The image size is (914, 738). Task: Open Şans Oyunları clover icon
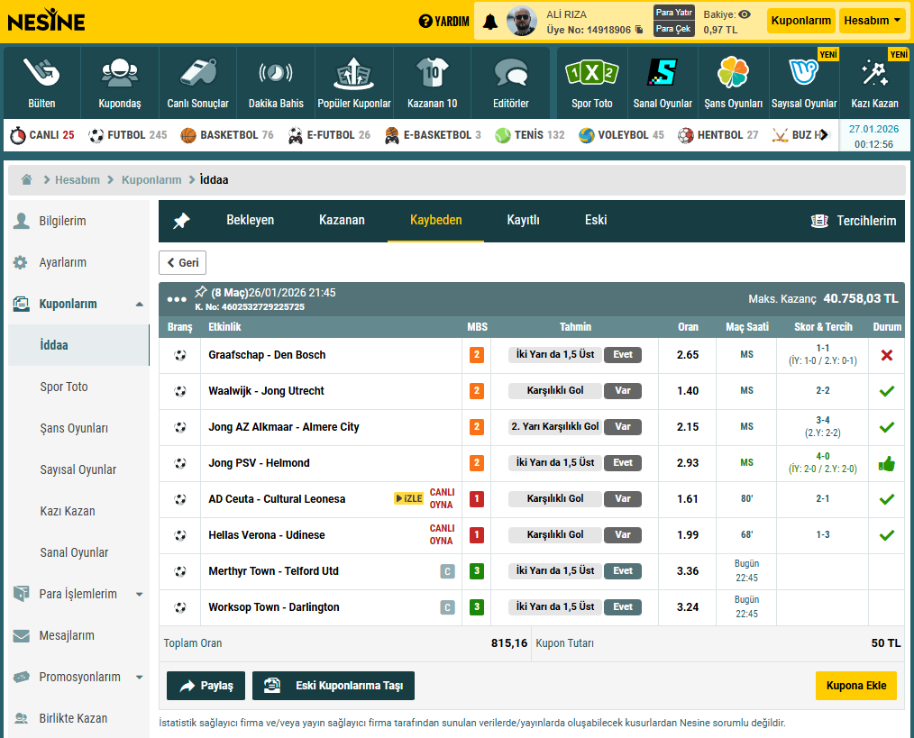click(x=733, y=72)
